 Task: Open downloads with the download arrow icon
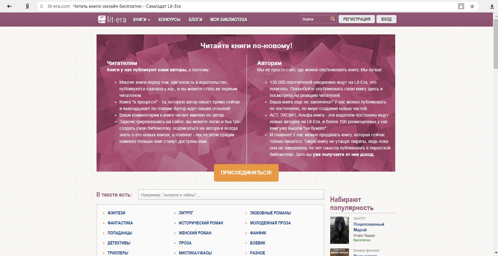click(x=492, y=6)
